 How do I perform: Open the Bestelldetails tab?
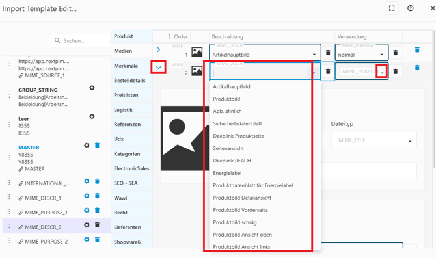tap(131, 81)
